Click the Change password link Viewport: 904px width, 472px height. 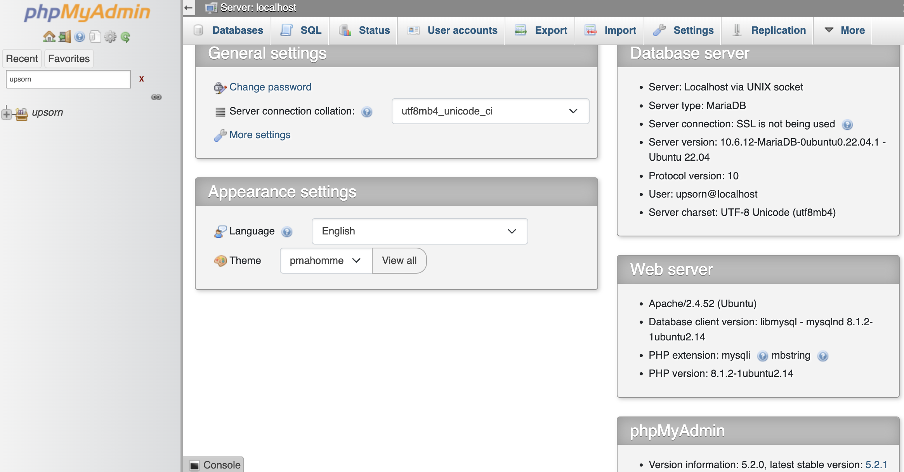[x=270, y=87]
